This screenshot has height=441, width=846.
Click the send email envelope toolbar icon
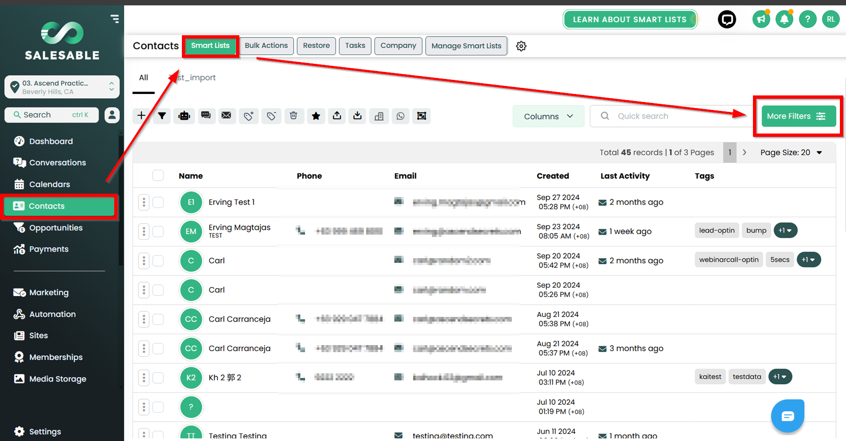click(x=227, y=116)
